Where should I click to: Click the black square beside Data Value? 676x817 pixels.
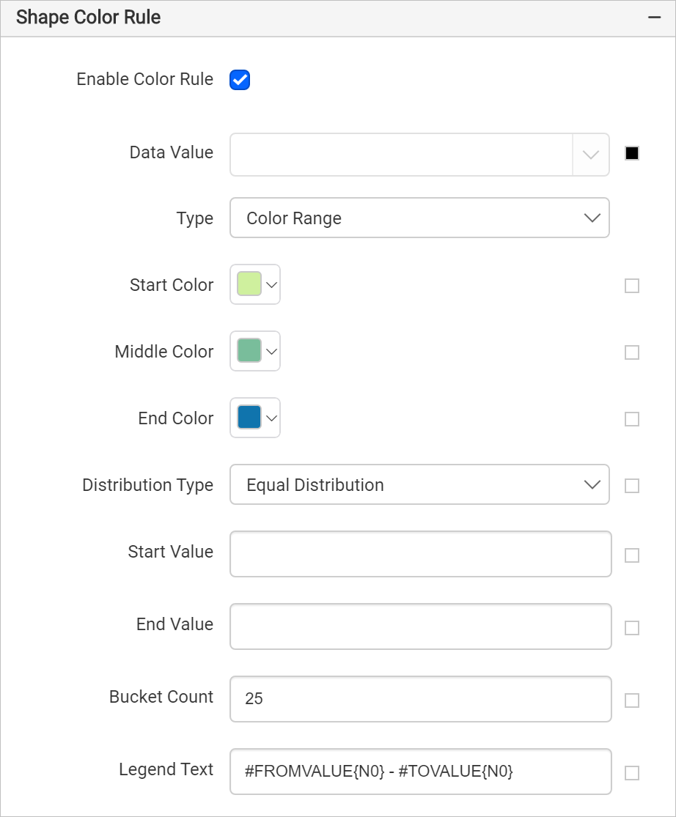point(631,154)
